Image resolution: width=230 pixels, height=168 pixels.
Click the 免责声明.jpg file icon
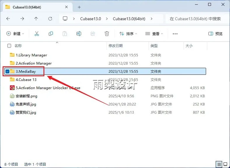tap(12, 104)
